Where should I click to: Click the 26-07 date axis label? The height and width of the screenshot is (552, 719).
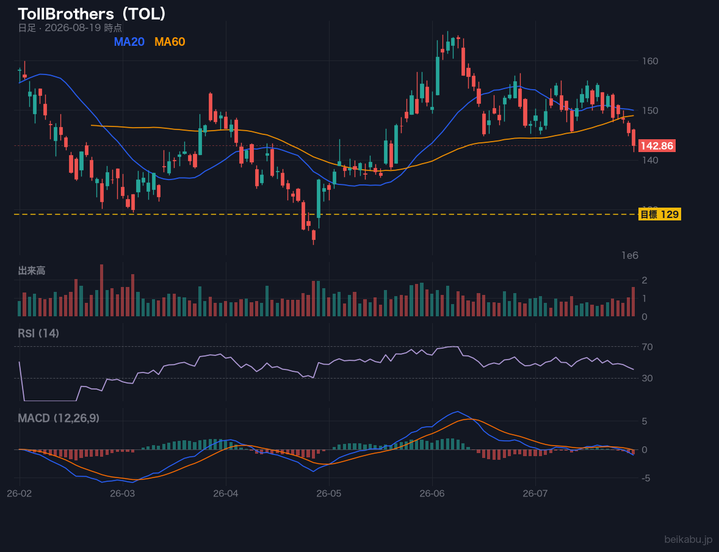[535, 493]
